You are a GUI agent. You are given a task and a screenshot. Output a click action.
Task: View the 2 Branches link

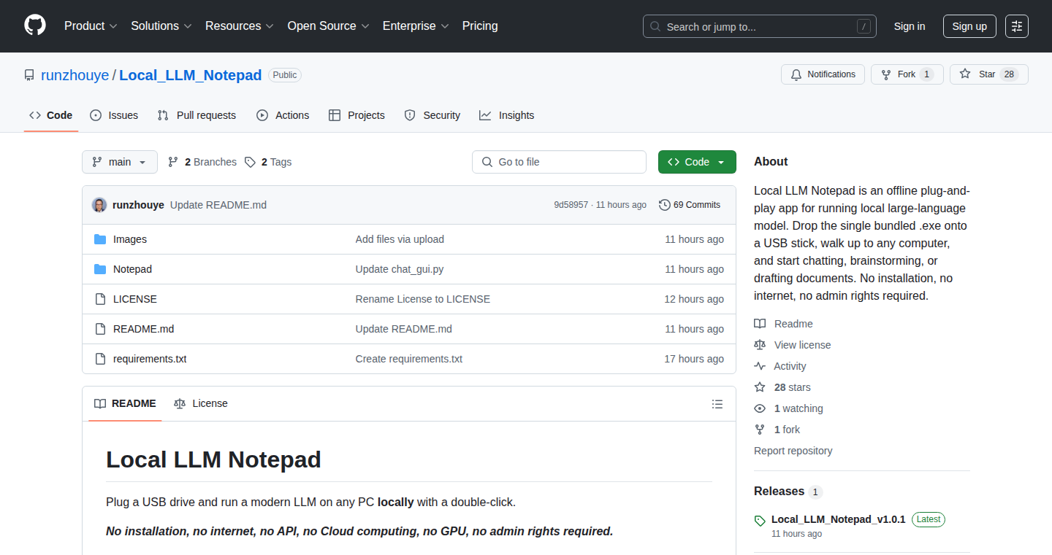pos(202,162)
